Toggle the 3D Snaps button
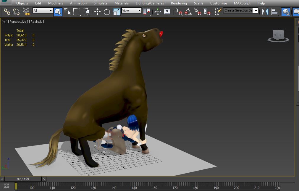The image size is (299, 191). (178, 12)
